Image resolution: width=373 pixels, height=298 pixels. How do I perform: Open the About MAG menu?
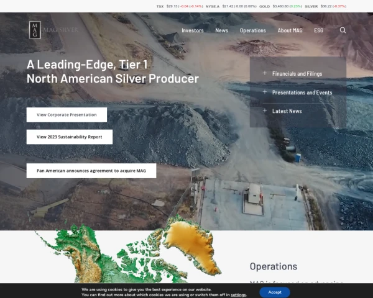(x=290, y=30)
